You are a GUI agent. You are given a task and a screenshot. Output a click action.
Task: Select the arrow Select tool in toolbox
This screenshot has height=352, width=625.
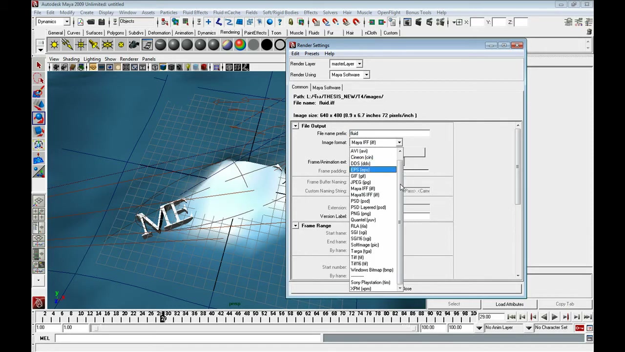[39, 65]
